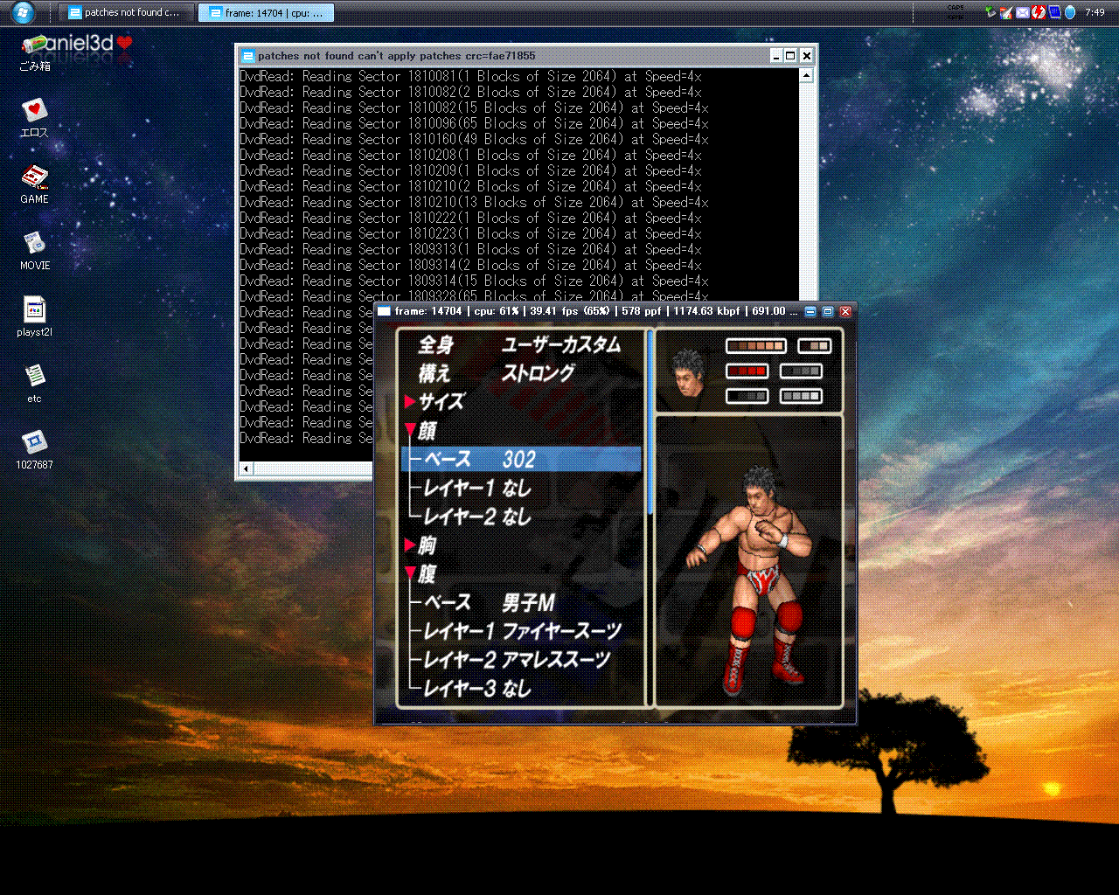
Task: Open the playst2l desktop icon
Action: [34, 316]
